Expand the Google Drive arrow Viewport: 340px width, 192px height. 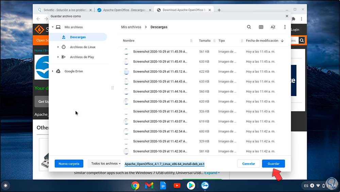[53, 71]
